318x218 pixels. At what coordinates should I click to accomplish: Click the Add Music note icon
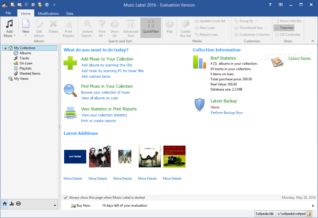click(x=9, y=24)
